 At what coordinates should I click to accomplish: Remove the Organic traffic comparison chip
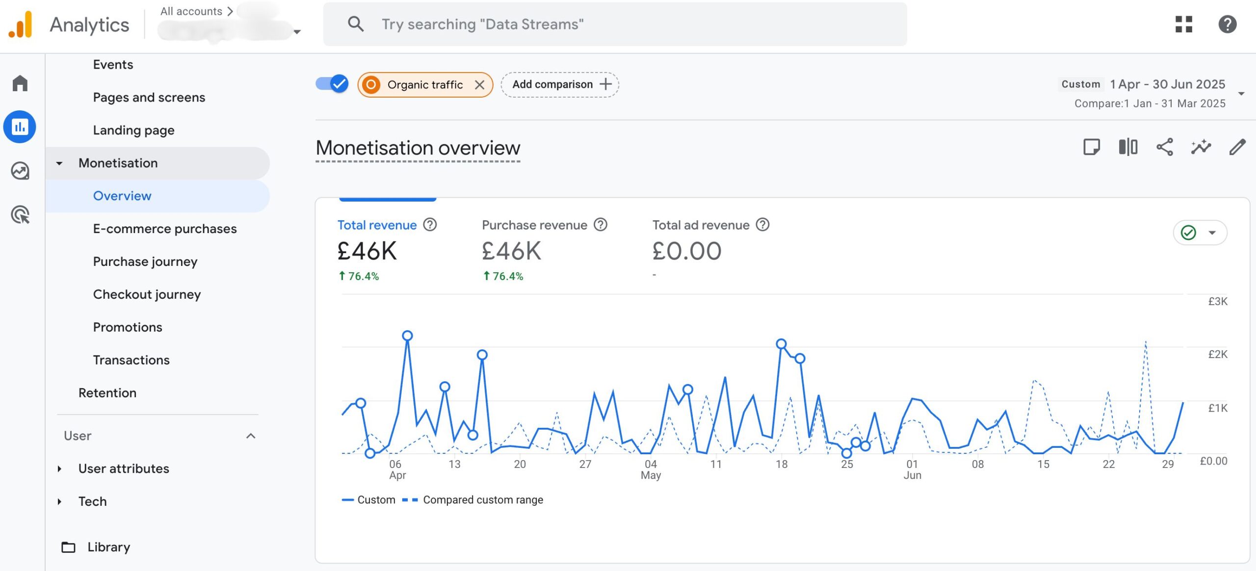(x=479, y=85)
